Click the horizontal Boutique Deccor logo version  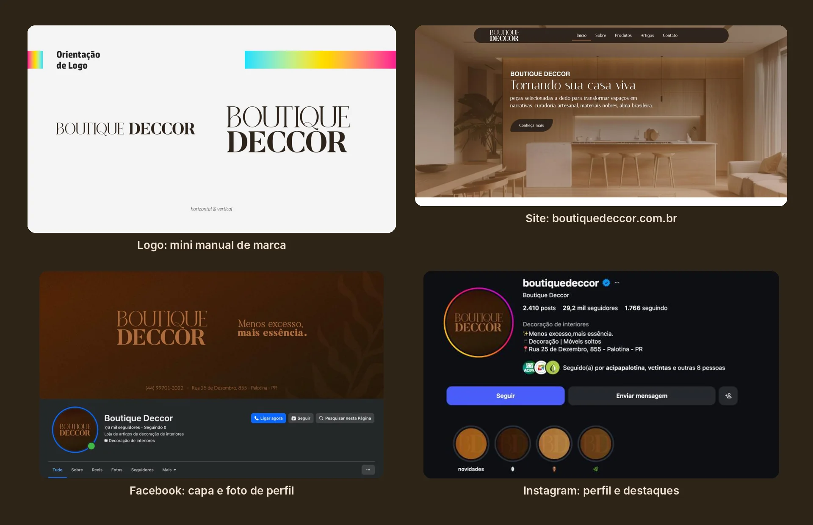click(125, 129)
